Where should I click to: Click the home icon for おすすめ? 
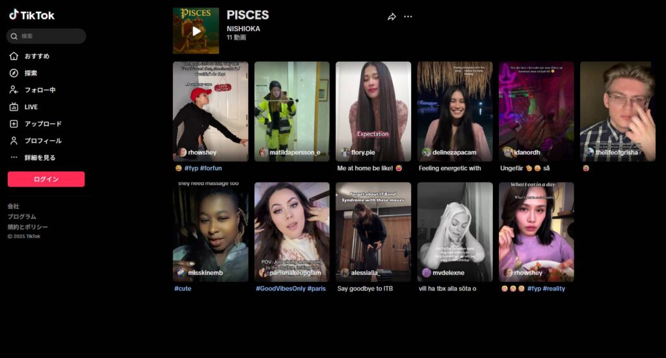[14, 56]
